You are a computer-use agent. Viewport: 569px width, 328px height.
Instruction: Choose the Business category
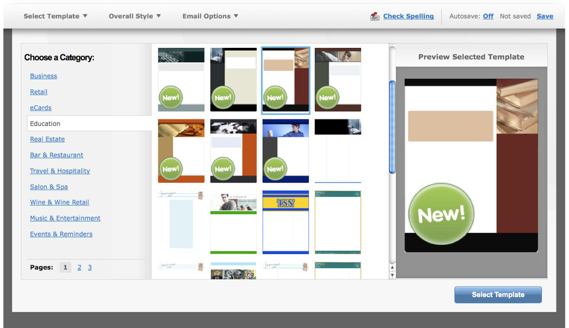43,76
